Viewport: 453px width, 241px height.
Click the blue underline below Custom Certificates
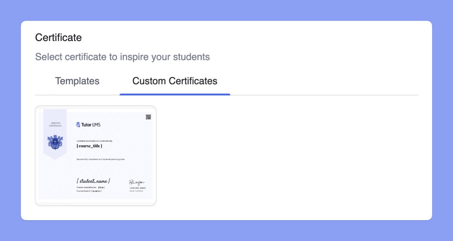pos(175,95)
